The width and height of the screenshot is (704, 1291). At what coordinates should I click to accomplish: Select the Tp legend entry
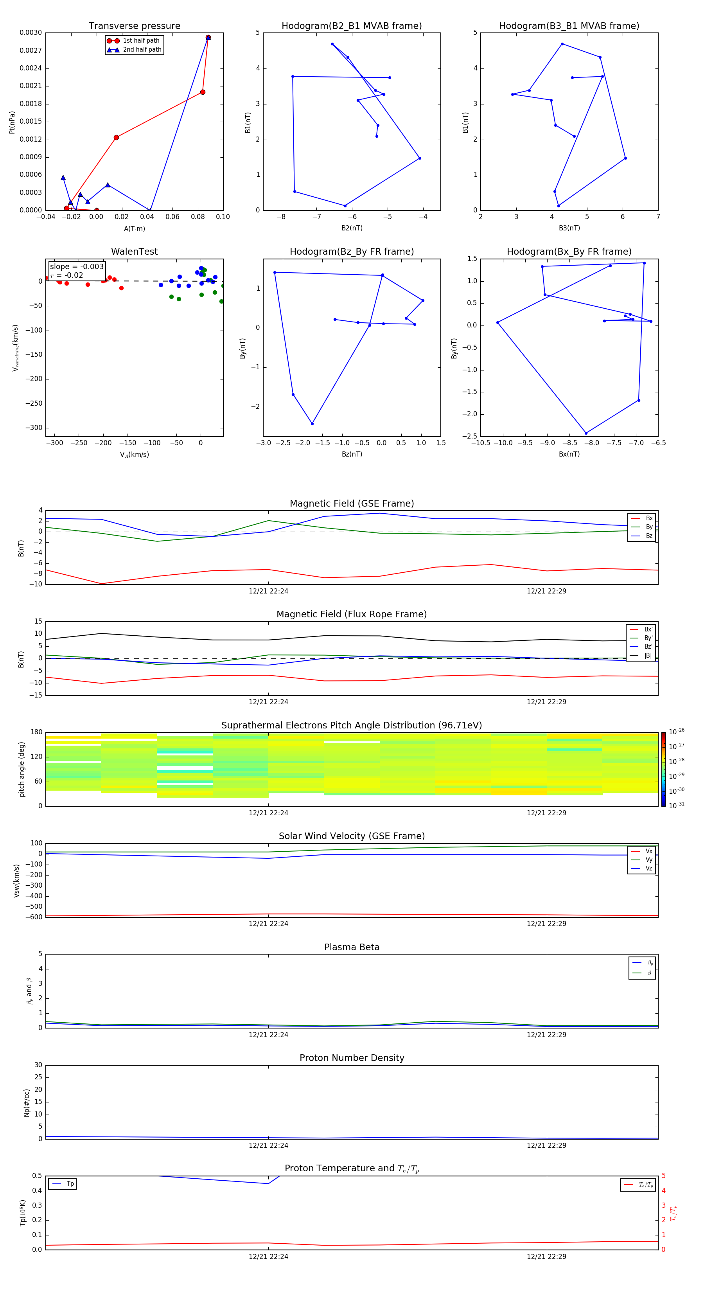pos(63,1184)
